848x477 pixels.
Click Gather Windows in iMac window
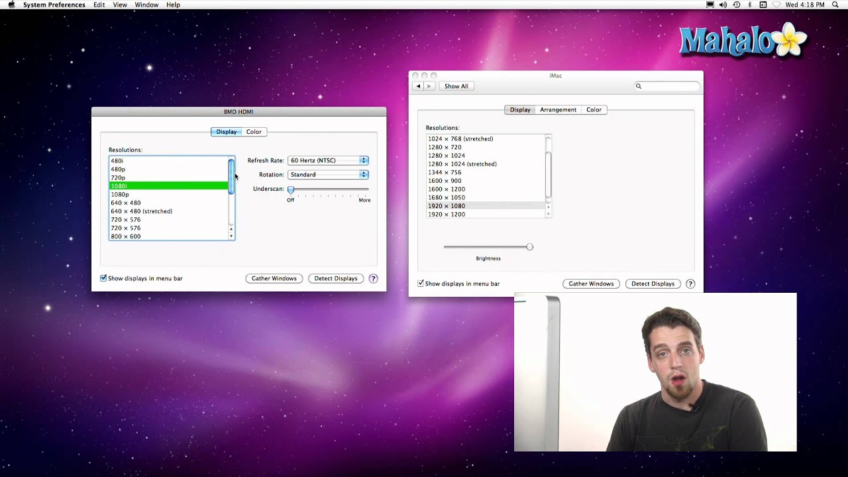(x=591, y=284)
